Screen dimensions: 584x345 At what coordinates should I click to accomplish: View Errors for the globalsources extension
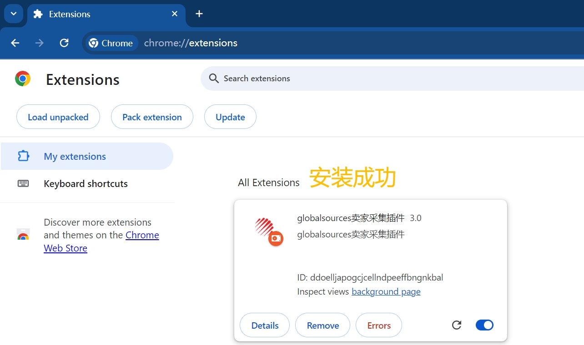pos(379,325)
